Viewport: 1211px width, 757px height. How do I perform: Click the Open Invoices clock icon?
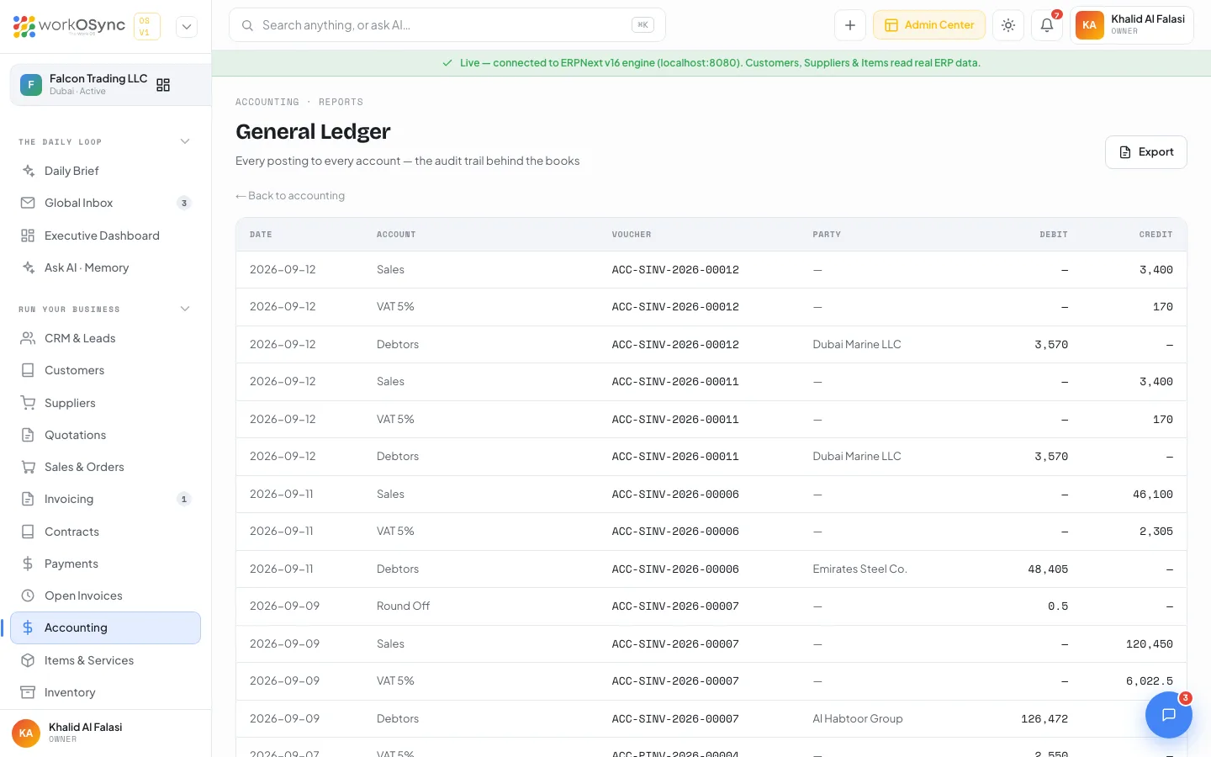point(28,596)
